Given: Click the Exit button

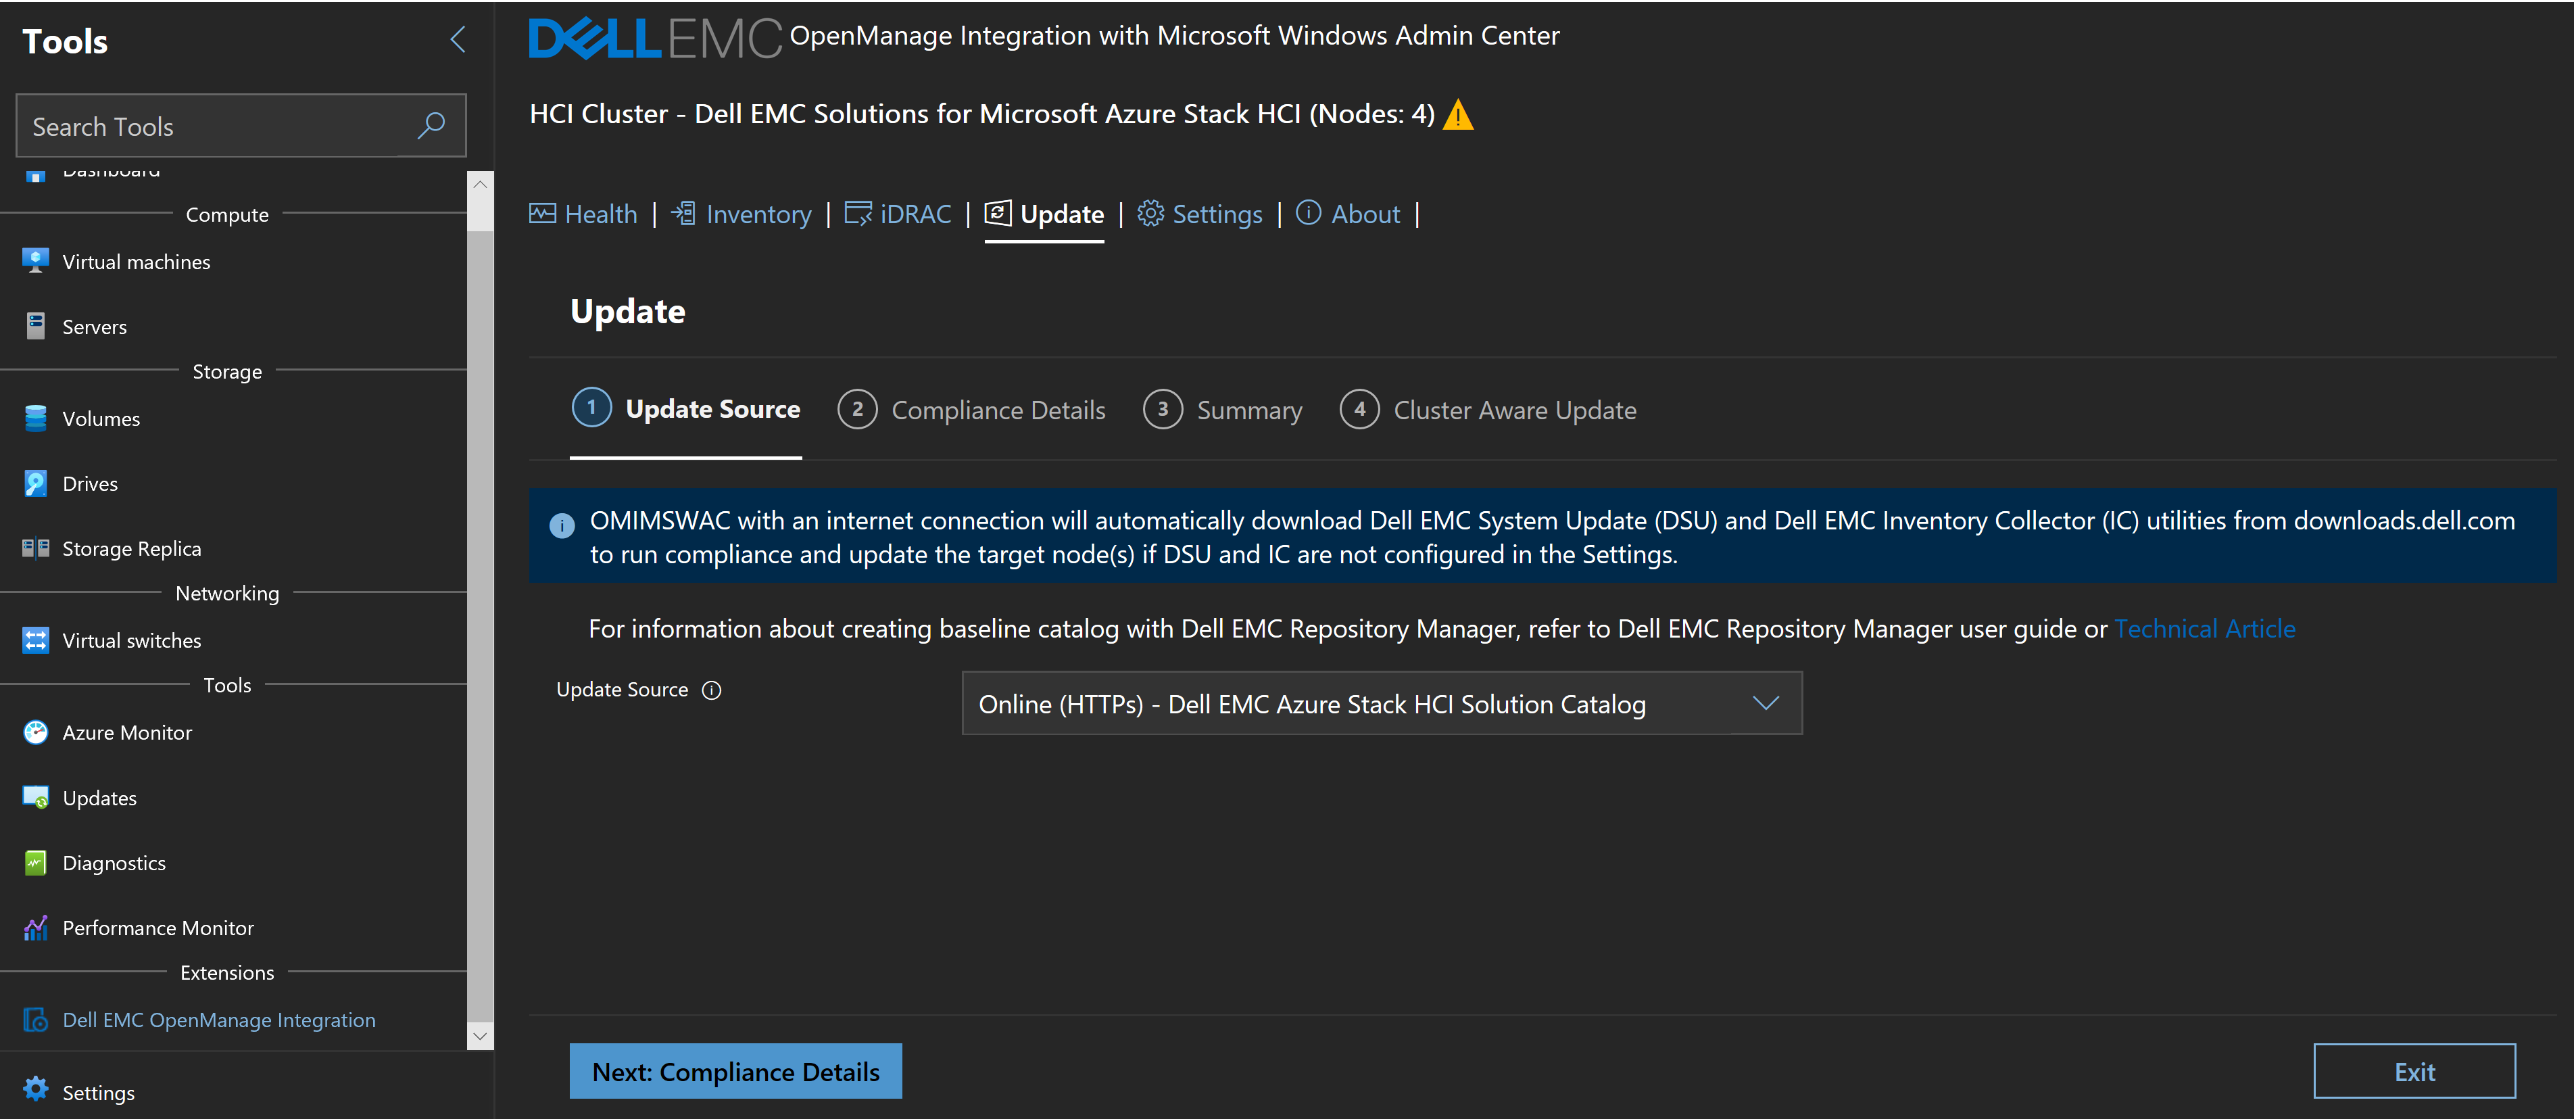Looking at the screenshot, I should click(2414, 1071).
